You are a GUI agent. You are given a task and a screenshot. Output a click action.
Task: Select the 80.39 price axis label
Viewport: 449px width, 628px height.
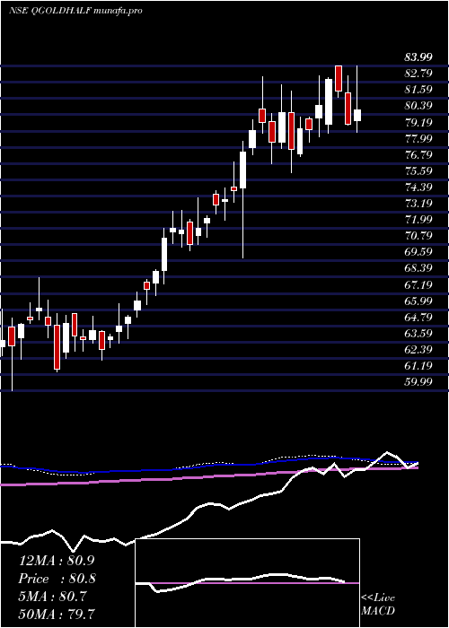(x=418, y=106)
